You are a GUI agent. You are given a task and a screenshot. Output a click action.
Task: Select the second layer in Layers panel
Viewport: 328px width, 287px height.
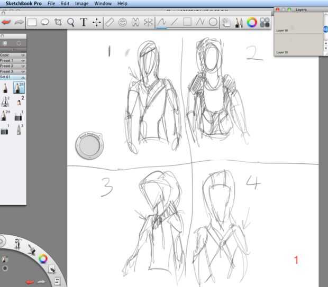tap(299, 44)
